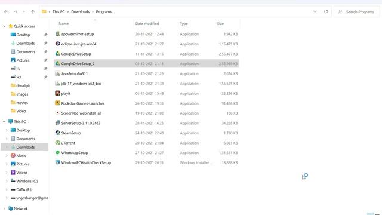Open Desktop under Quick access

click(x=23, y=35)
